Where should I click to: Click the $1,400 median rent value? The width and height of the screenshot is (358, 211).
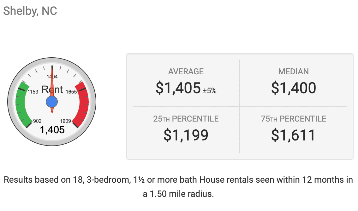[293, 88]
